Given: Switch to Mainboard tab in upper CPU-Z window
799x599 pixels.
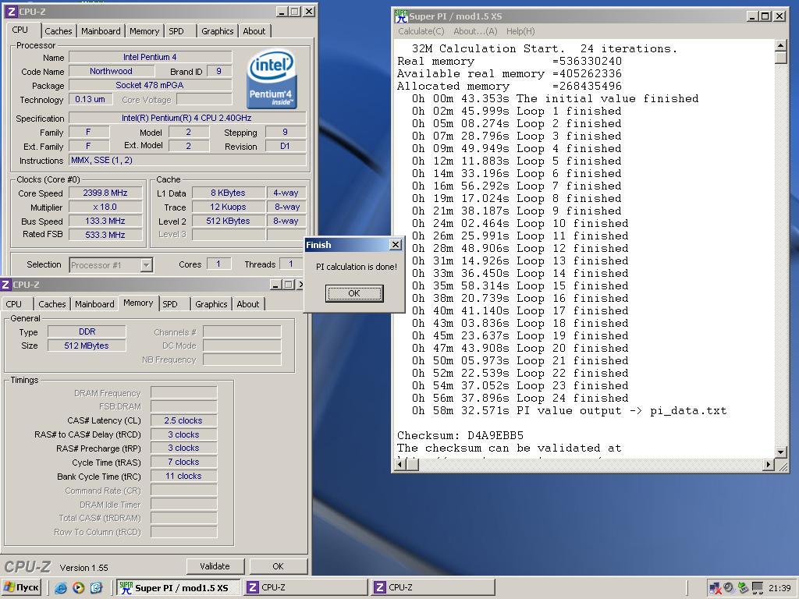Looking at the screenshot, I should point(101,31).
